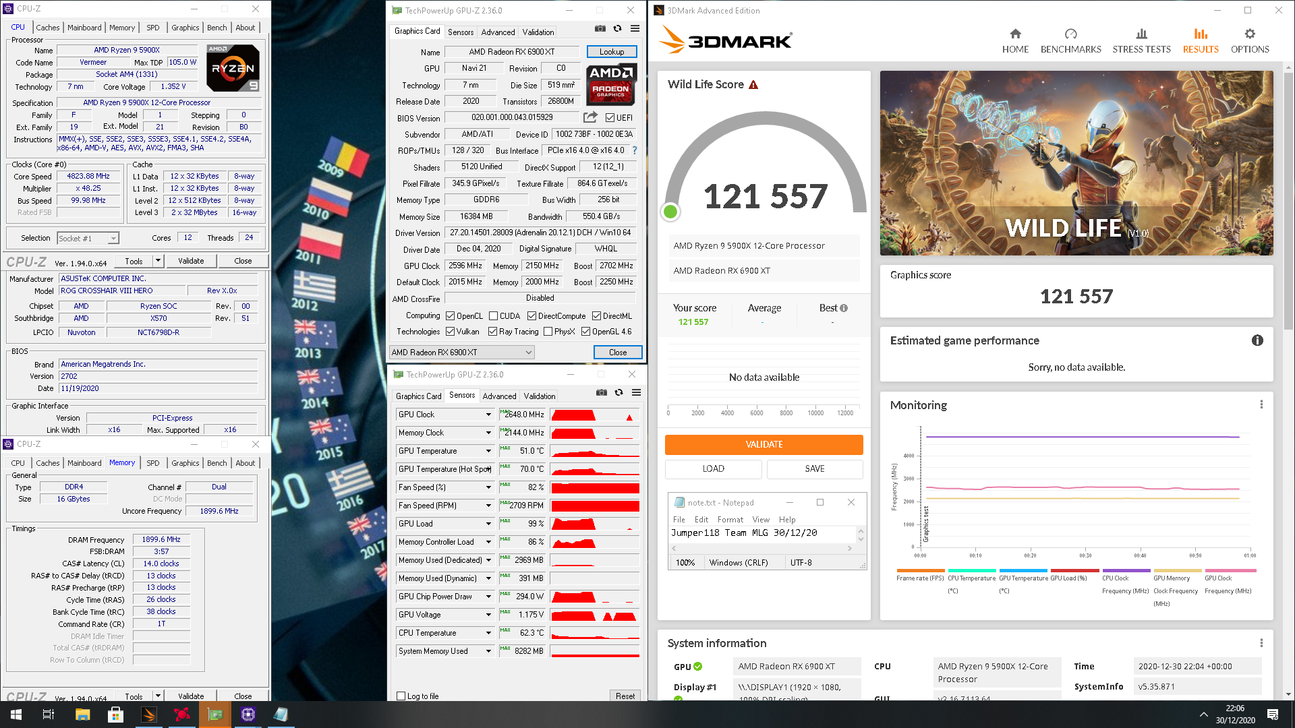Image resolution: width=1295 pixels, height=728 pixels.
Task: Expand Tools dropdown arrow in top CPU-Z
Action: point(158,261)
